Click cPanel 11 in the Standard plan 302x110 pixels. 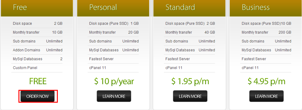(x=174, y=68)
